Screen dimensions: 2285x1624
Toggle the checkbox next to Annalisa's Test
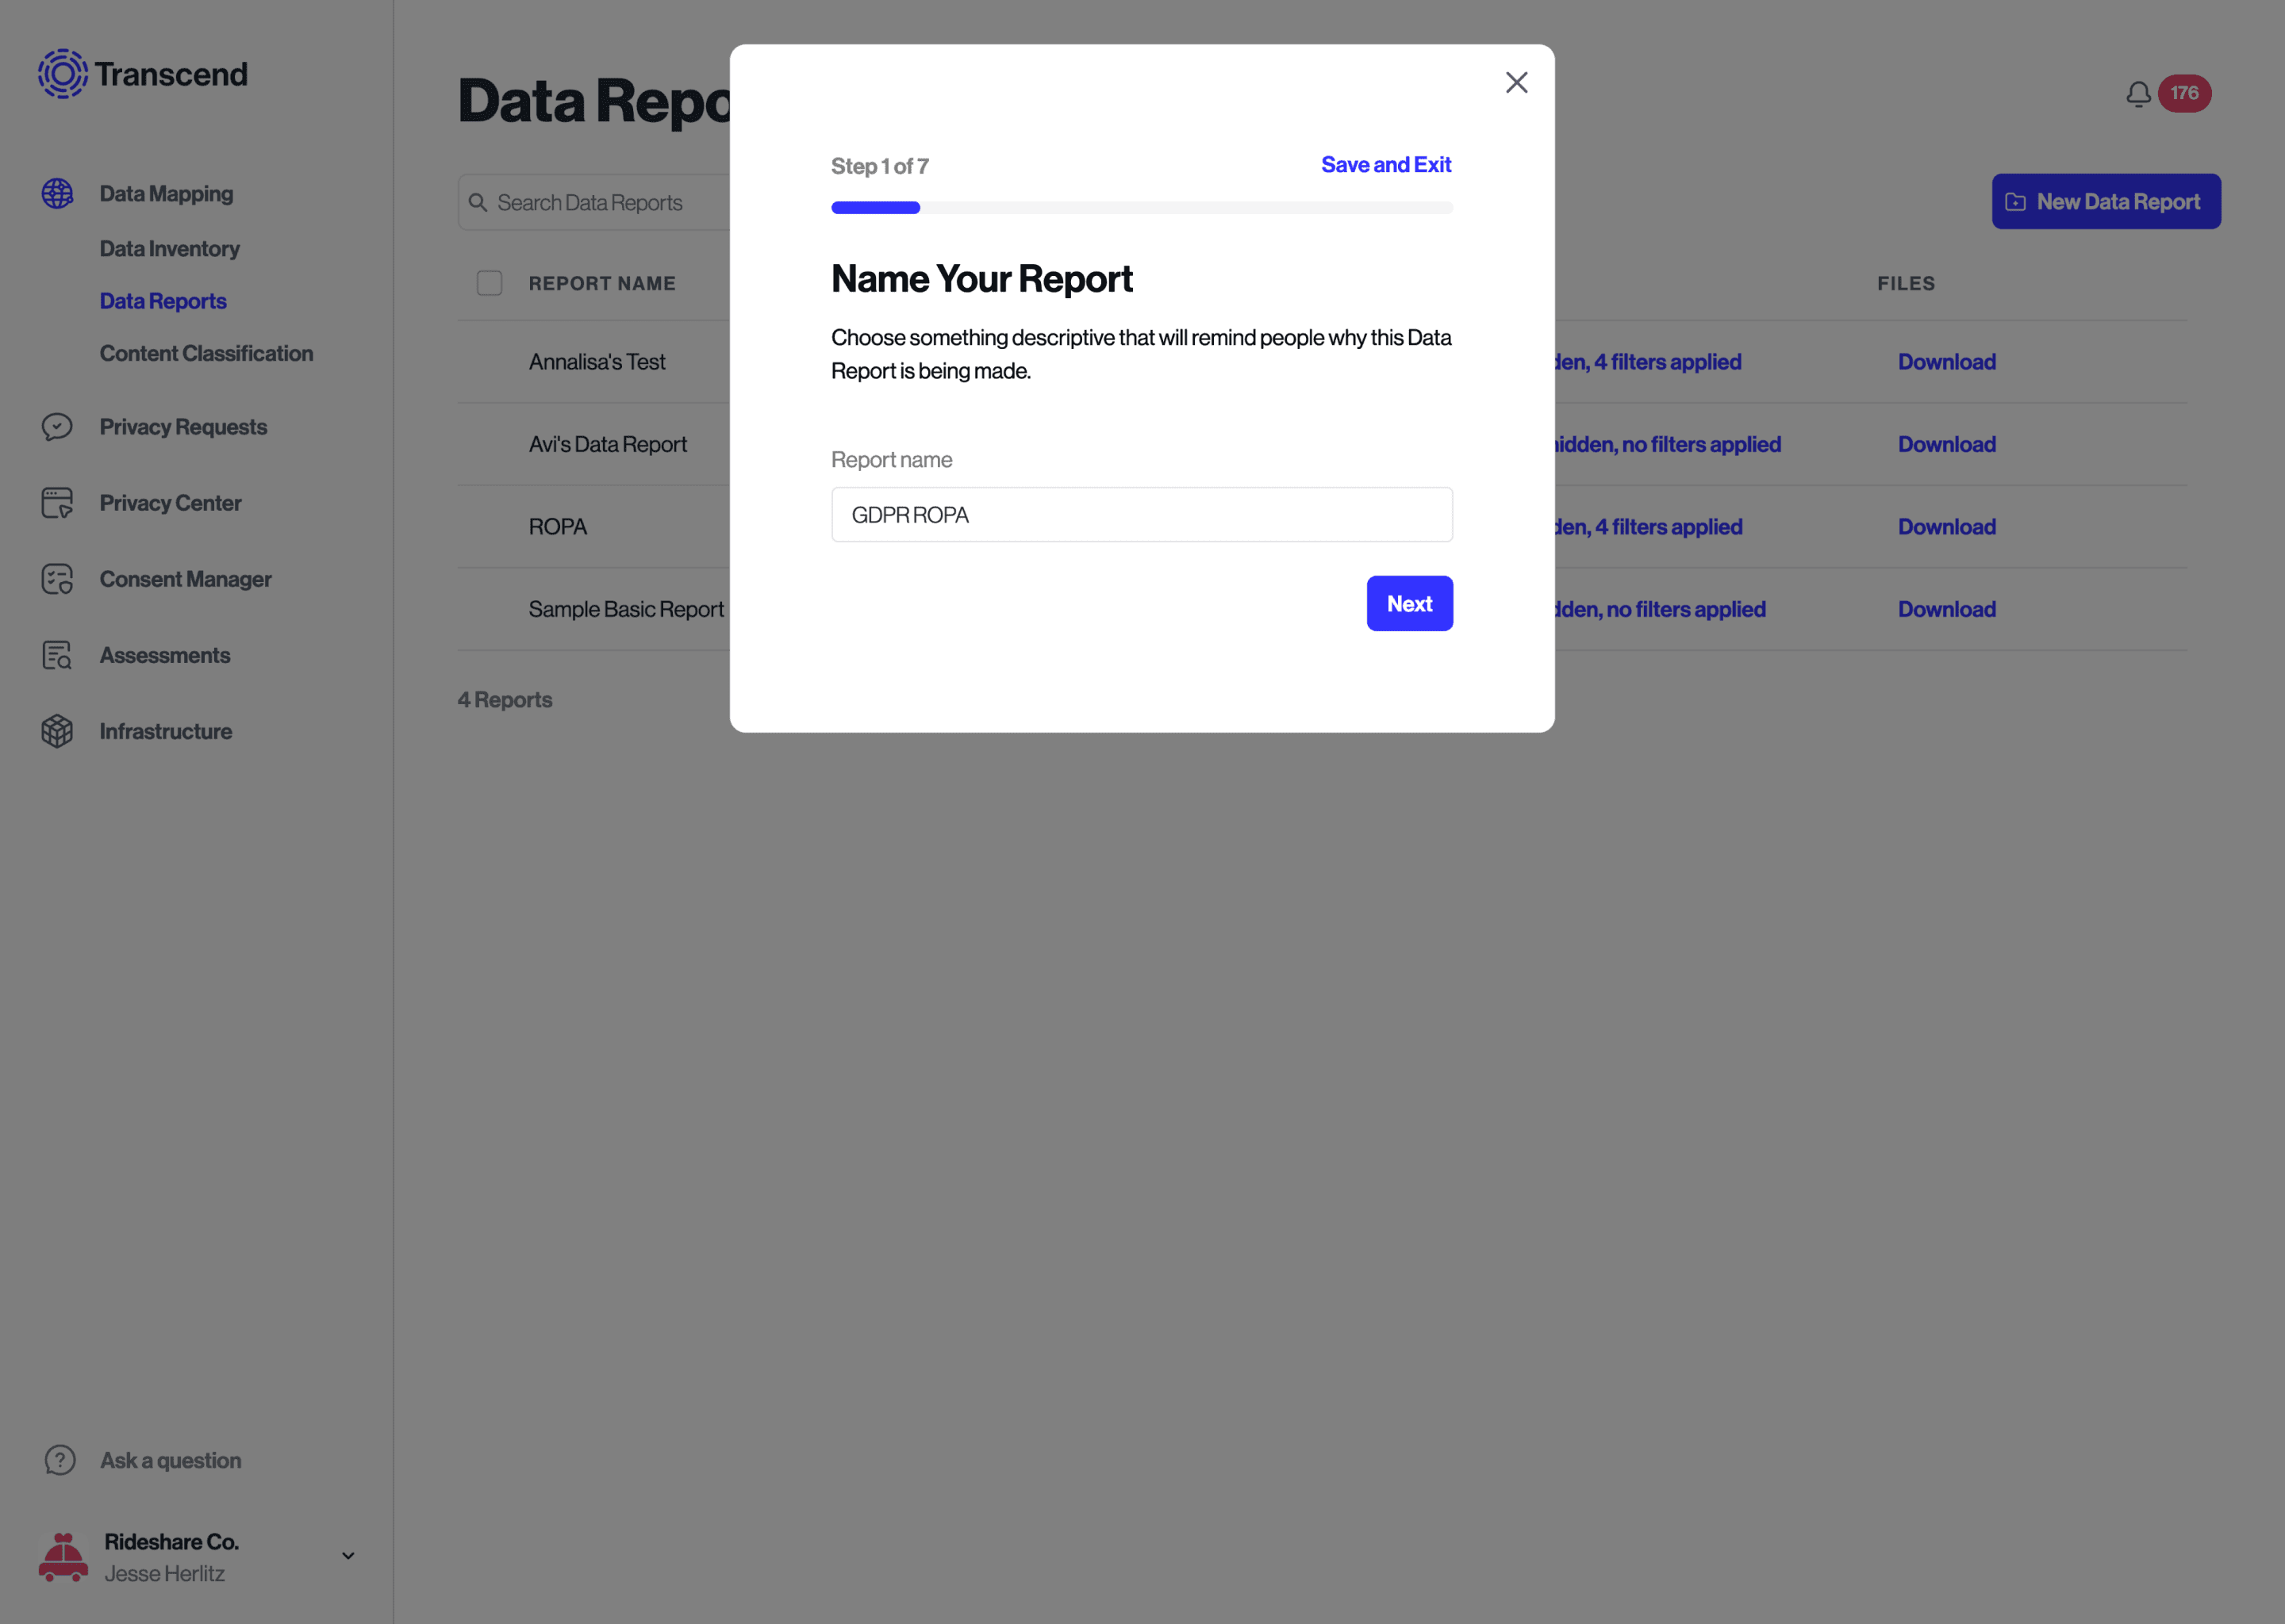pyautogui.click(x=489, y=360)
